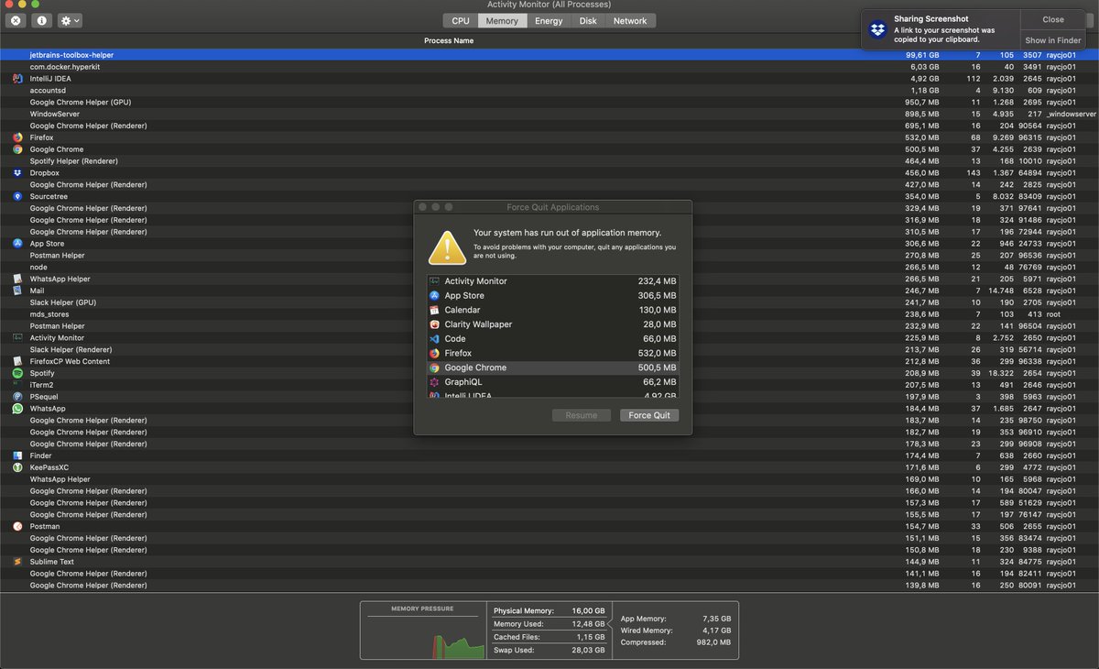Click the Process Name column header
1099x669 pixels.
coord(449,41)
